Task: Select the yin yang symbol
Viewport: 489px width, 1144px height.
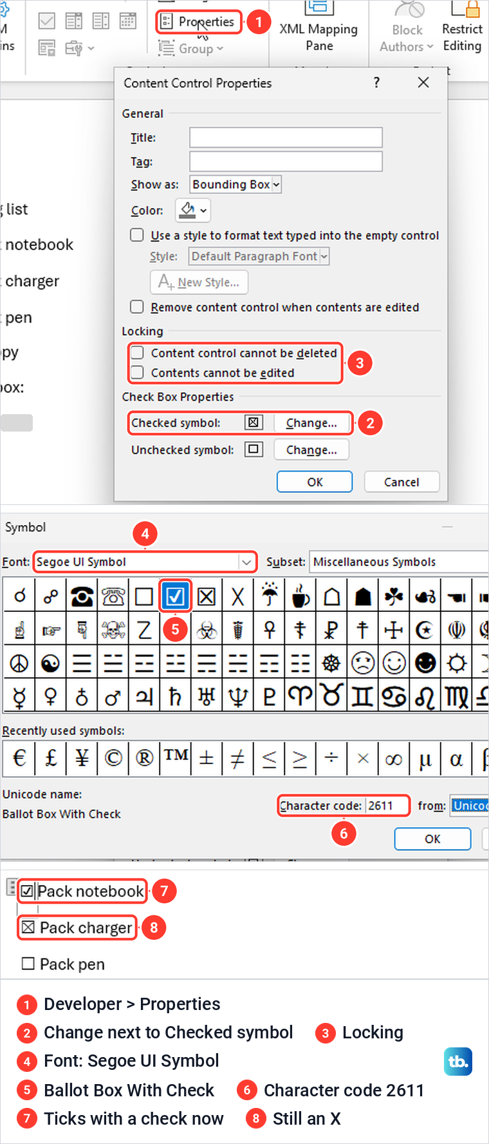Action: tap(50, 663)
